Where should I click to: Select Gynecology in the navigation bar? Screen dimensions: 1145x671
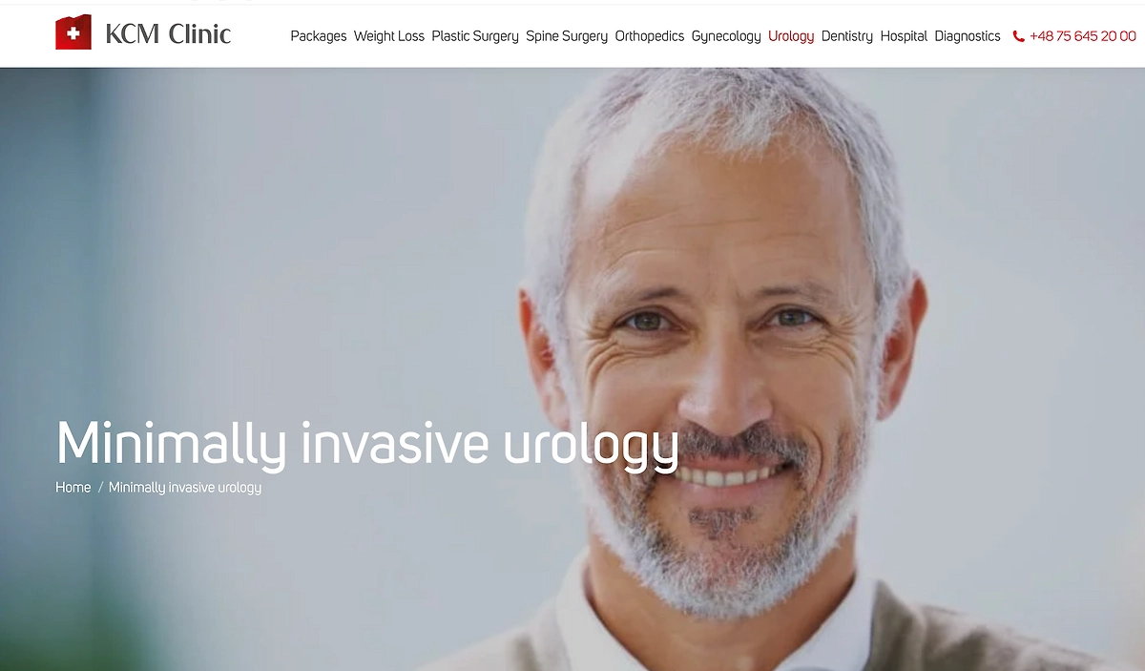726,36
